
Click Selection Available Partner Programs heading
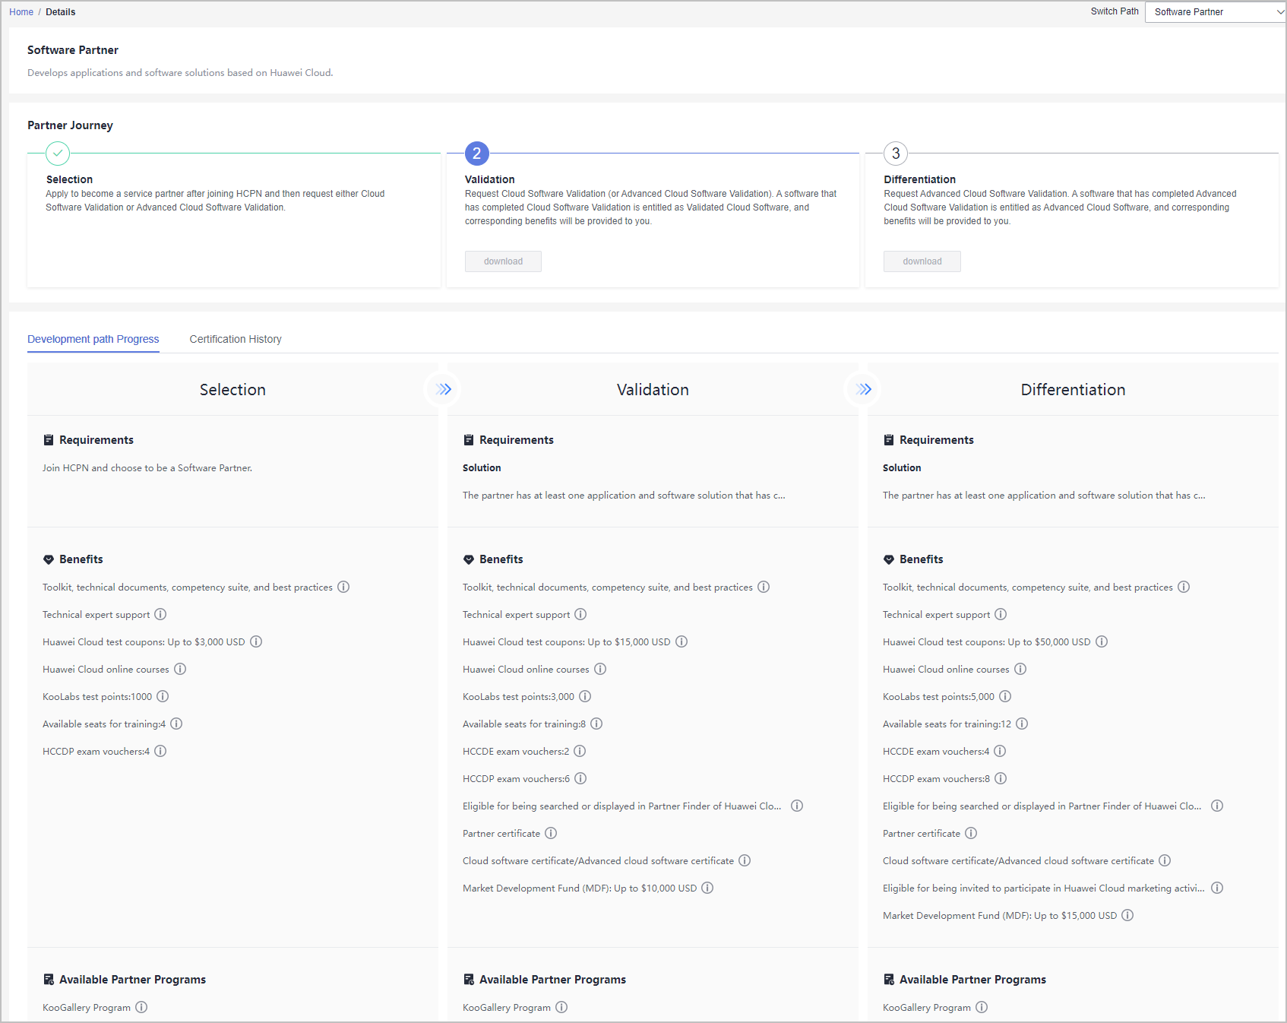pos(132,980)
